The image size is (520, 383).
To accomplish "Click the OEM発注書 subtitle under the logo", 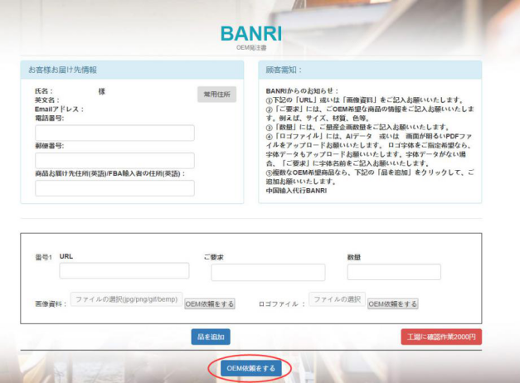I will (x=250, y=49).
